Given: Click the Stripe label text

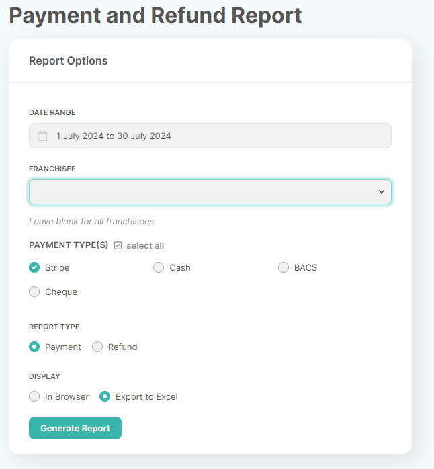Looking at the screenshot, I should 57,267.
